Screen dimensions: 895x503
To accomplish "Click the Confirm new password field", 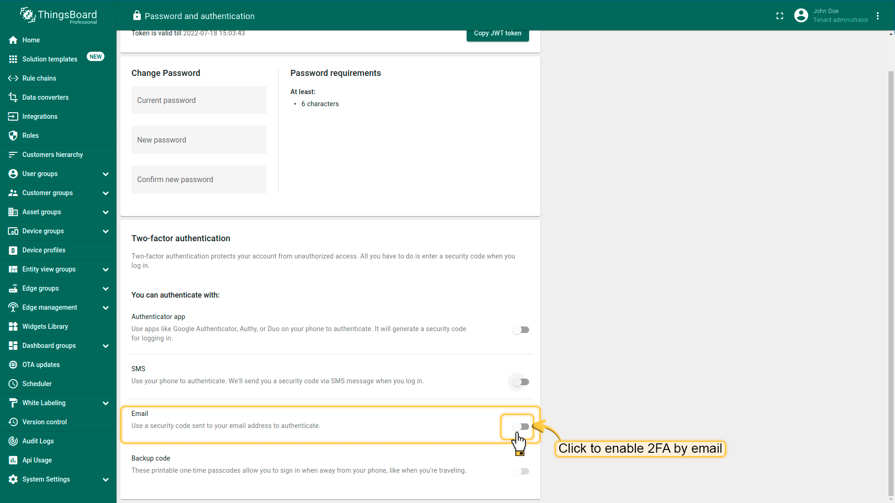I will point(199,179).
